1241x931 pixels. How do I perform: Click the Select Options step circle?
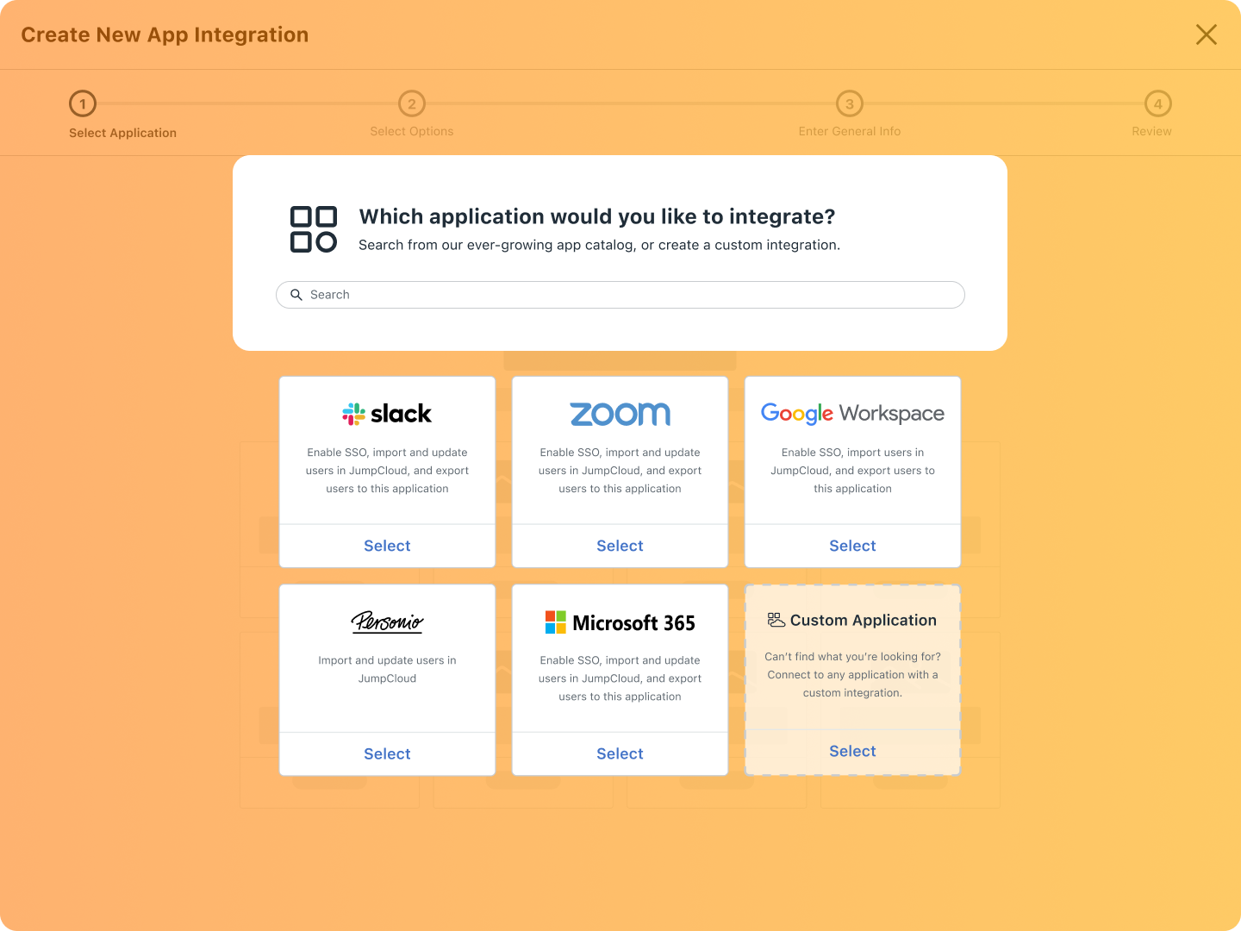(412, 103)
